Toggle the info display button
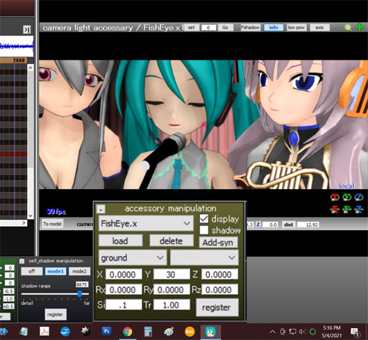The image size is (368, 340). pyautogui.click(x=274, y=28)
